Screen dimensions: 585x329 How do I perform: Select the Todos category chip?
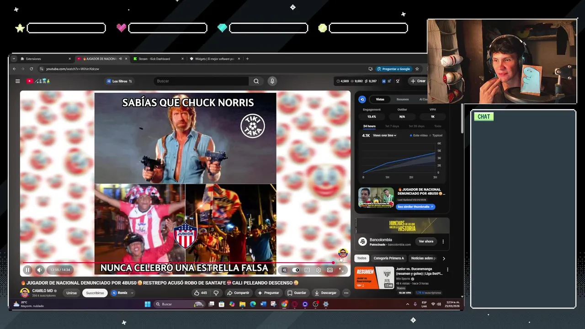[x=362, y=258]
